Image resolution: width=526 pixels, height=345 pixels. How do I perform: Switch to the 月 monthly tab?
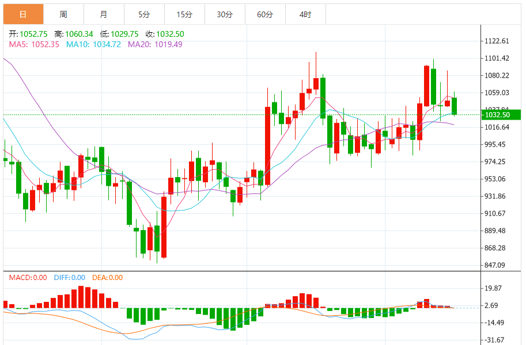(104, 14)
